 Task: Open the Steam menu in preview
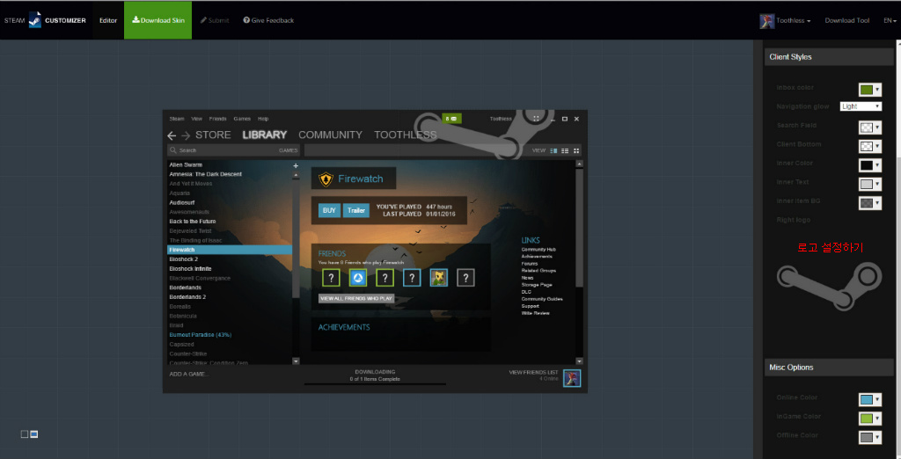tap(176, 119)
